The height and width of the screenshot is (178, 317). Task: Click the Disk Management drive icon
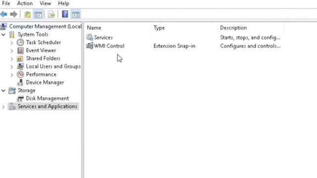(x=20, y=98)
